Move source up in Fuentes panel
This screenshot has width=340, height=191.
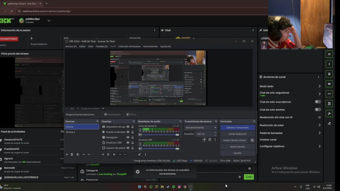click(x=120, y=154)
